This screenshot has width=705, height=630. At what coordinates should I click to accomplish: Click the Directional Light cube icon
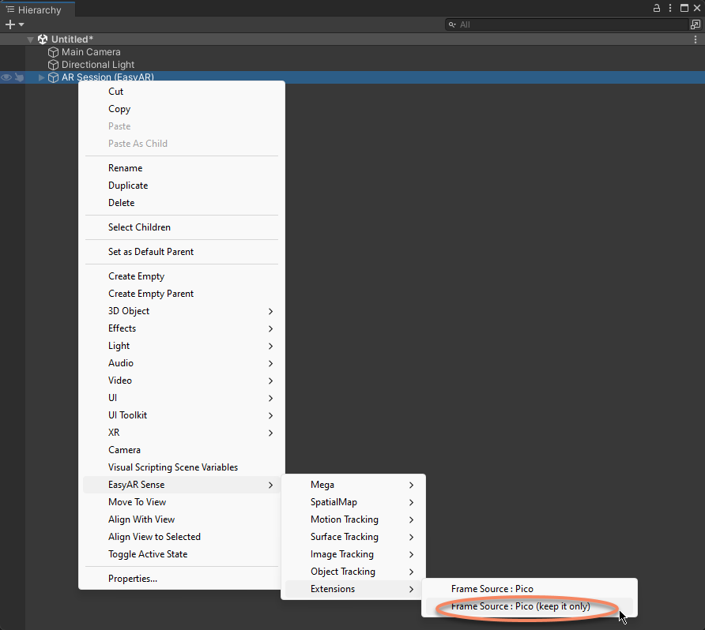54,65
